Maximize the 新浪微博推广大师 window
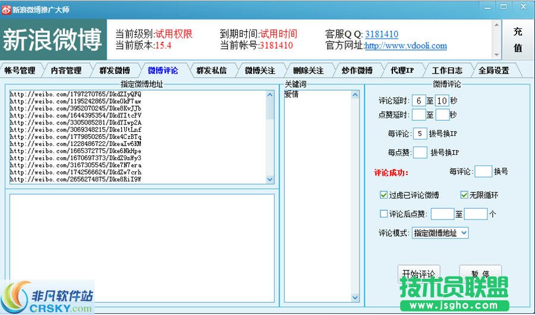 (503, 7)
